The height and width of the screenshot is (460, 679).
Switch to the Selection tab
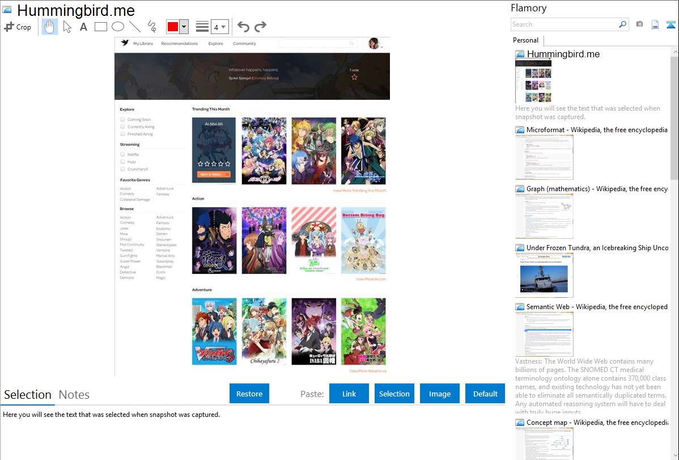(28, 395)
